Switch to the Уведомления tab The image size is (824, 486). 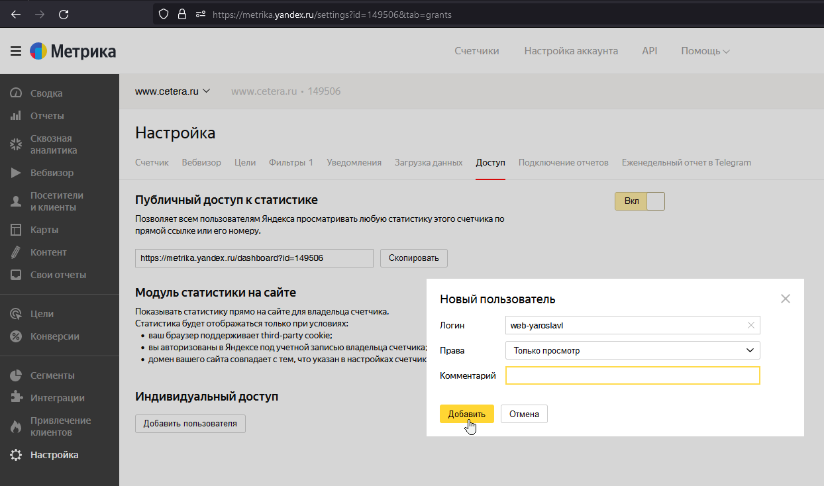pos(354,162)
